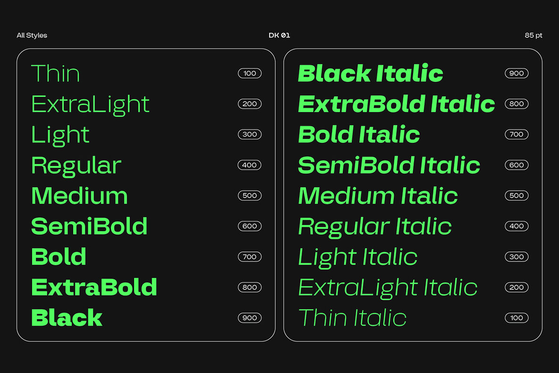The height and width of the screenshot is (373, 559).
Task: Click the 200 badge next to ExtraLight
Action: [x=250, y=104]
